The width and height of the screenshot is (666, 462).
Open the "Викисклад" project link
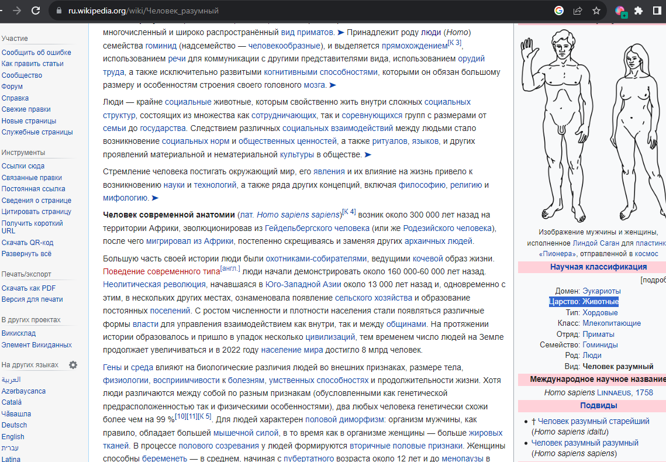(x=18, y=333)
